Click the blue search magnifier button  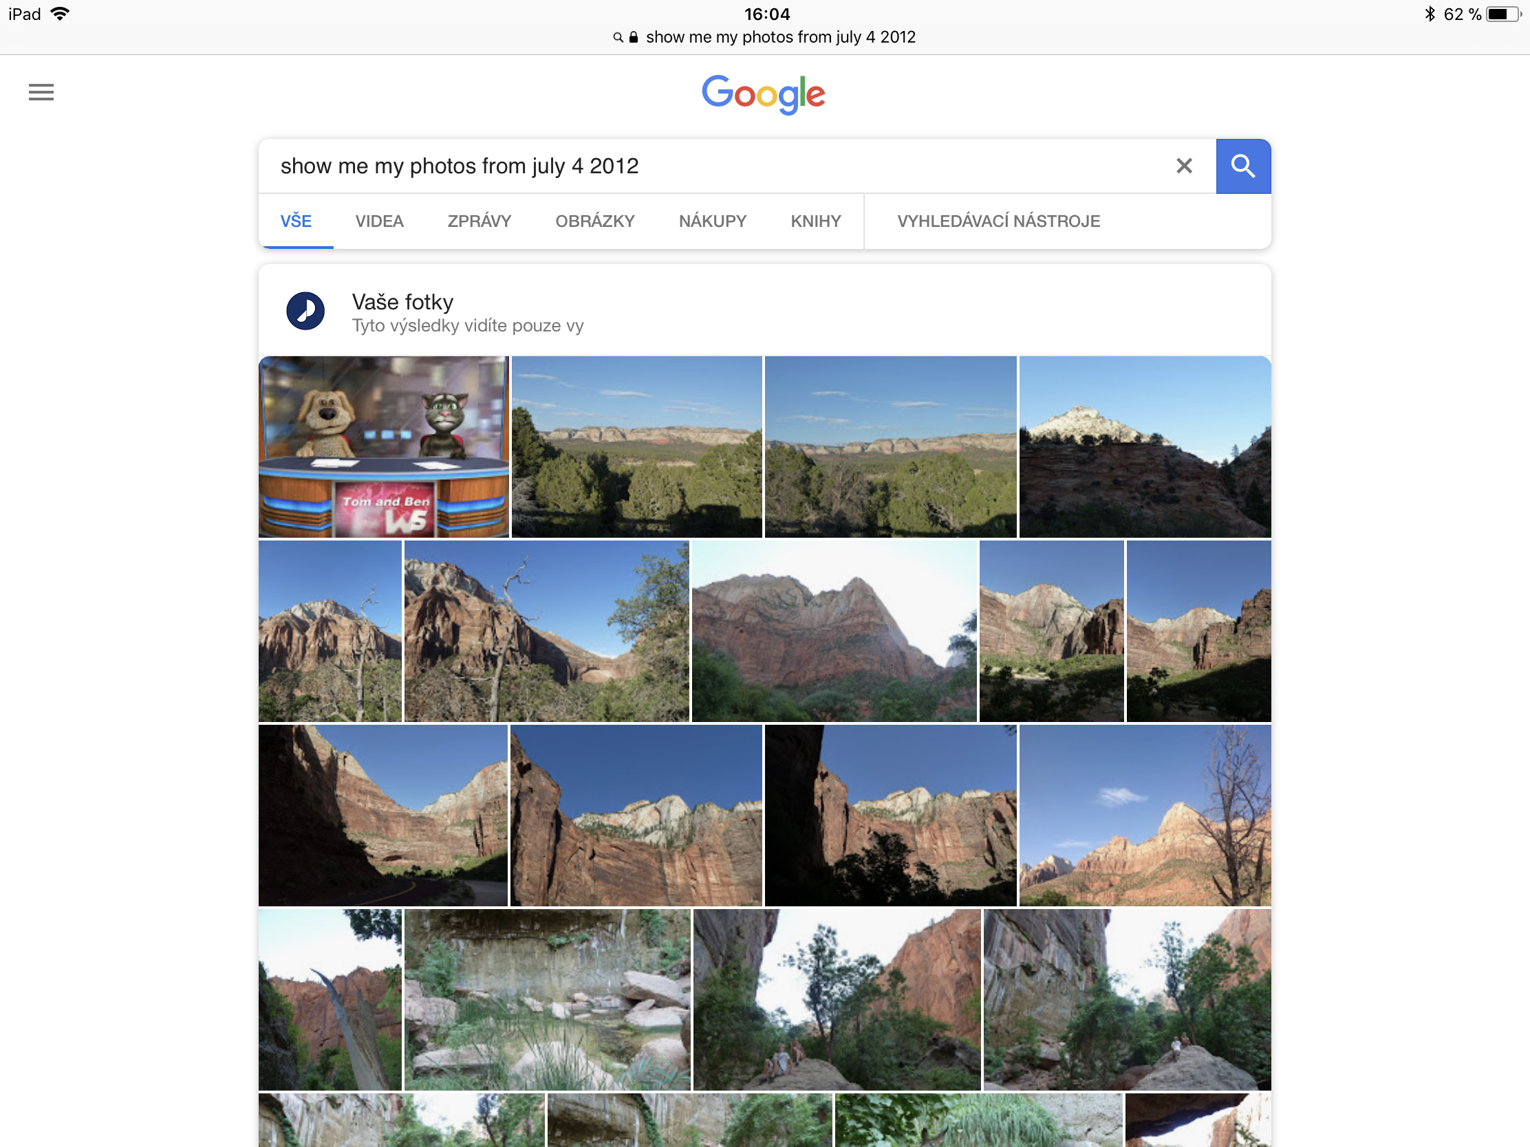(x=1243, y=166)
